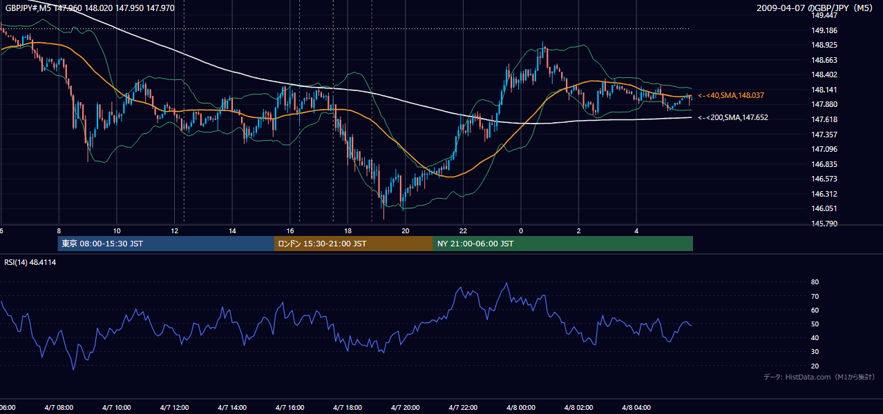The width and height of the screenshot is (883, 414).
Task: Click price axis value 145.790
Action: point(824,224)
